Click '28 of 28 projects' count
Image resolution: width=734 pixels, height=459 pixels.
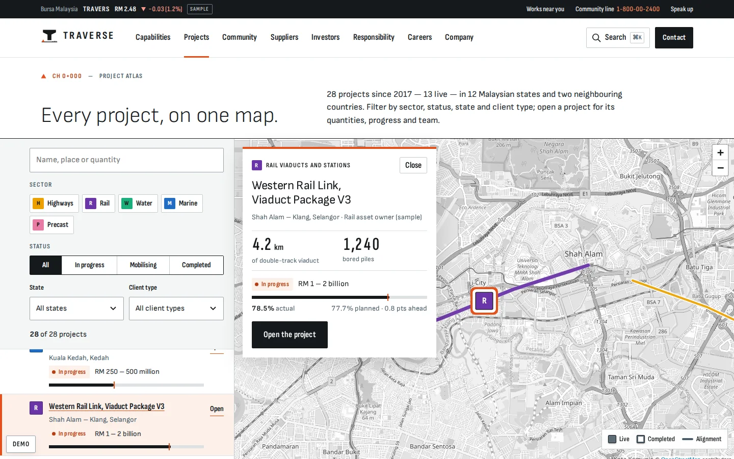click(x=58, y=335)
